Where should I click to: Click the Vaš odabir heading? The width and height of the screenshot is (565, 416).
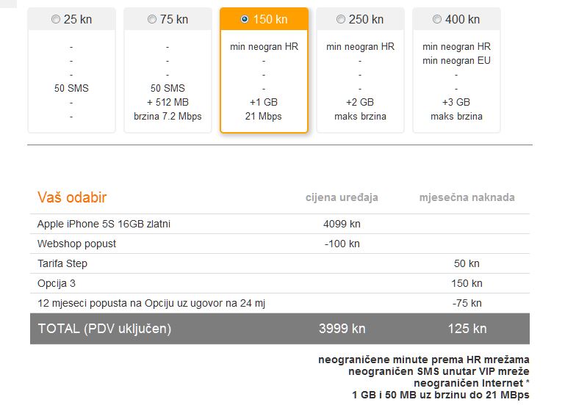click(72, 197)
